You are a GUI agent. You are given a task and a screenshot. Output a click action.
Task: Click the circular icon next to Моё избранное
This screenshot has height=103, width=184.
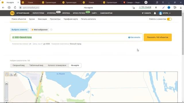[51, 30]
